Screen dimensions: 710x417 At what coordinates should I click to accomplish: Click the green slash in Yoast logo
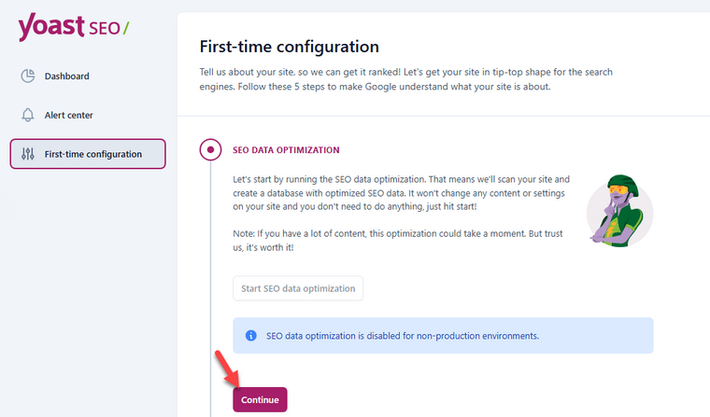coord(125,28)
